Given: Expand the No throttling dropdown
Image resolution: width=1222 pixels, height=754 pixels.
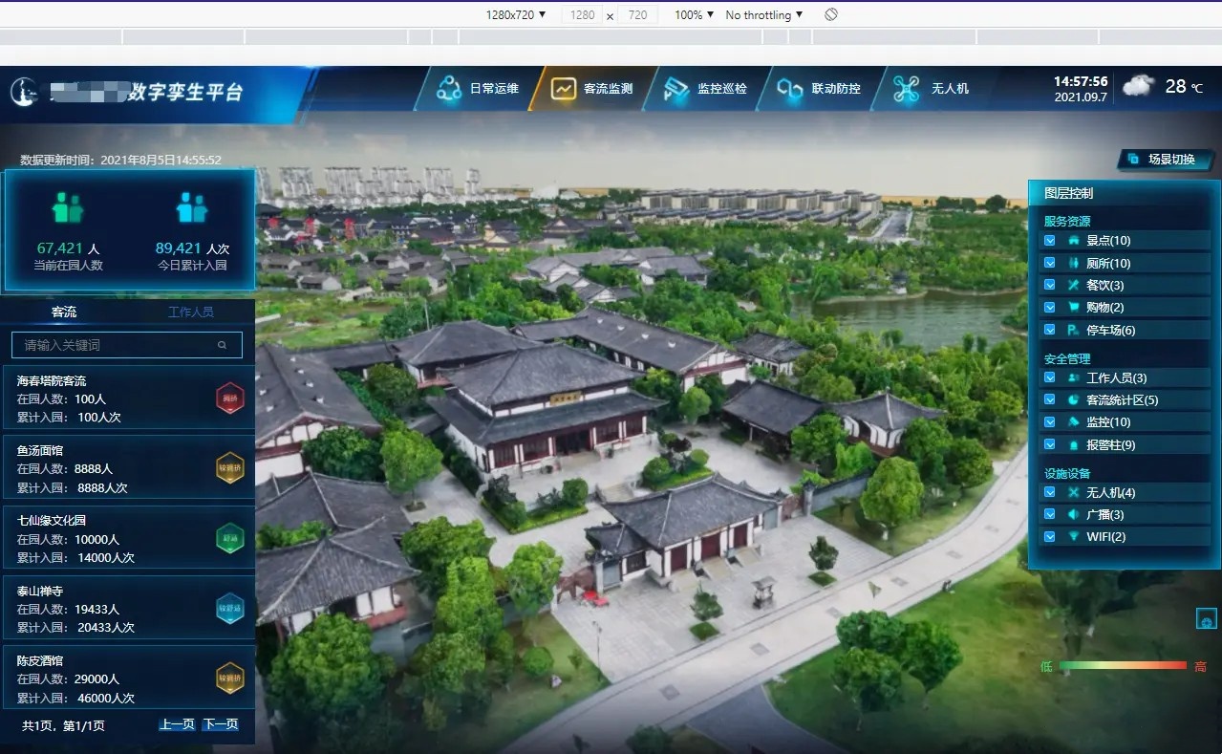Looking at the screenshot, I should [x=763, y=14].
